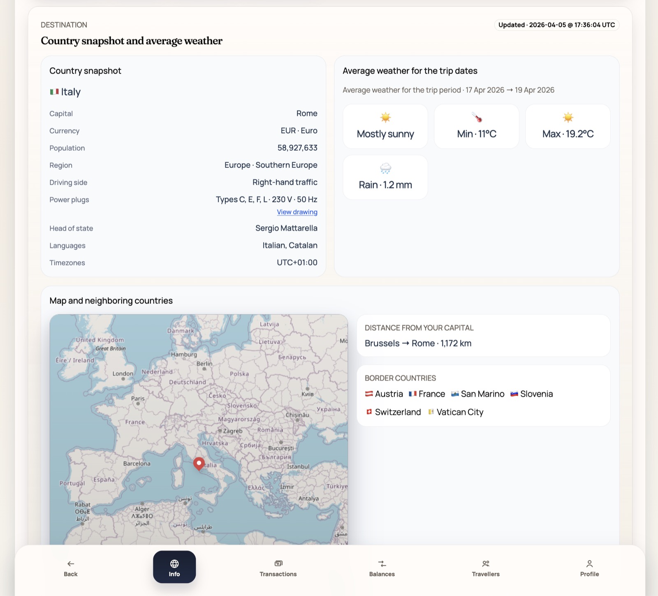The height and width of the screenshot is (596, 658).
Task: Click the Italy flag next to the country name
Action: [x=54, y=92]
